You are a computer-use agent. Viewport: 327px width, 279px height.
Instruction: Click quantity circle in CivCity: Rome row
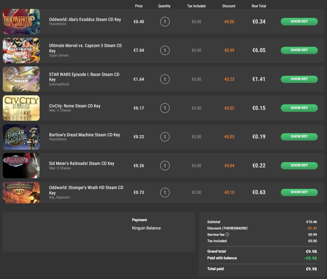pyautogui.click(x=165, y=108)
